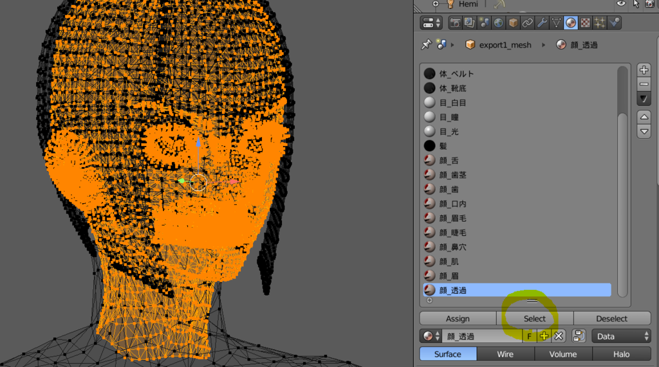Open the material slot specials menu
The width and height of the screenshot is (659, 367).
pos(644,99)
